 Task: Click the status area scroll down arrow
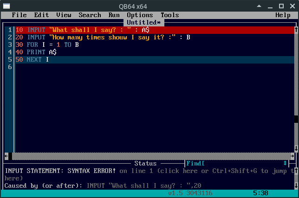tap(296, 185)
